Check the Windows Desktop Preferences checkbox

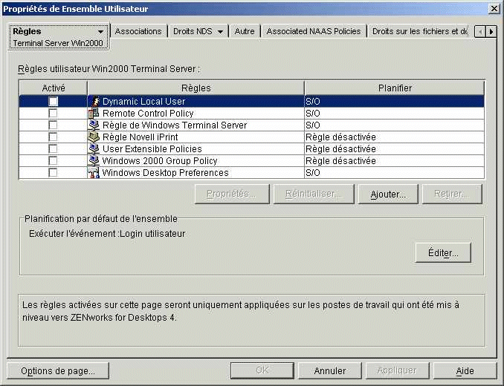point(53,173)
